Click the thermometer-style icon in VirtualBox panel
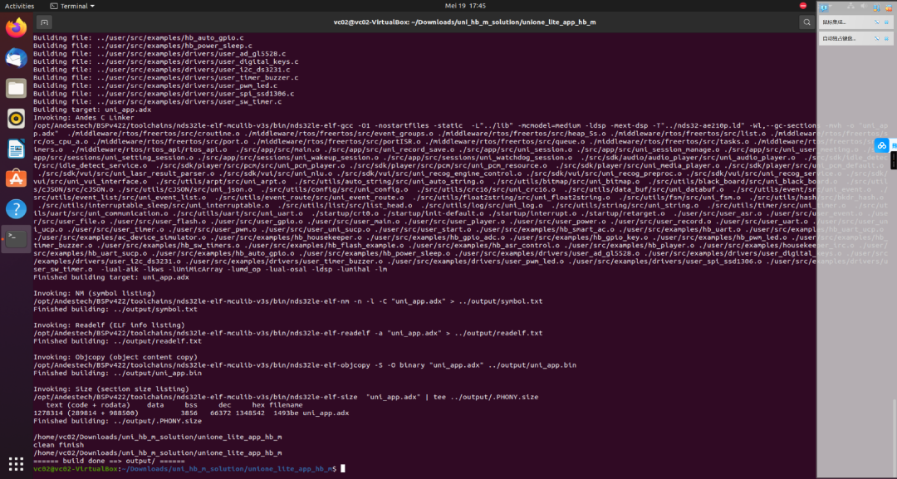 tap(876, 7)
